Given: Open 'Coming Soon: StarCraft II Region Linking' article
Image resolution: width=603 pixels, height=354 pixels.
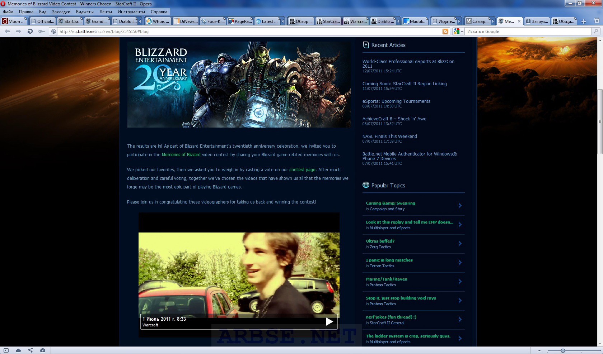Looking at the screenshot, I should pos(405,84).
